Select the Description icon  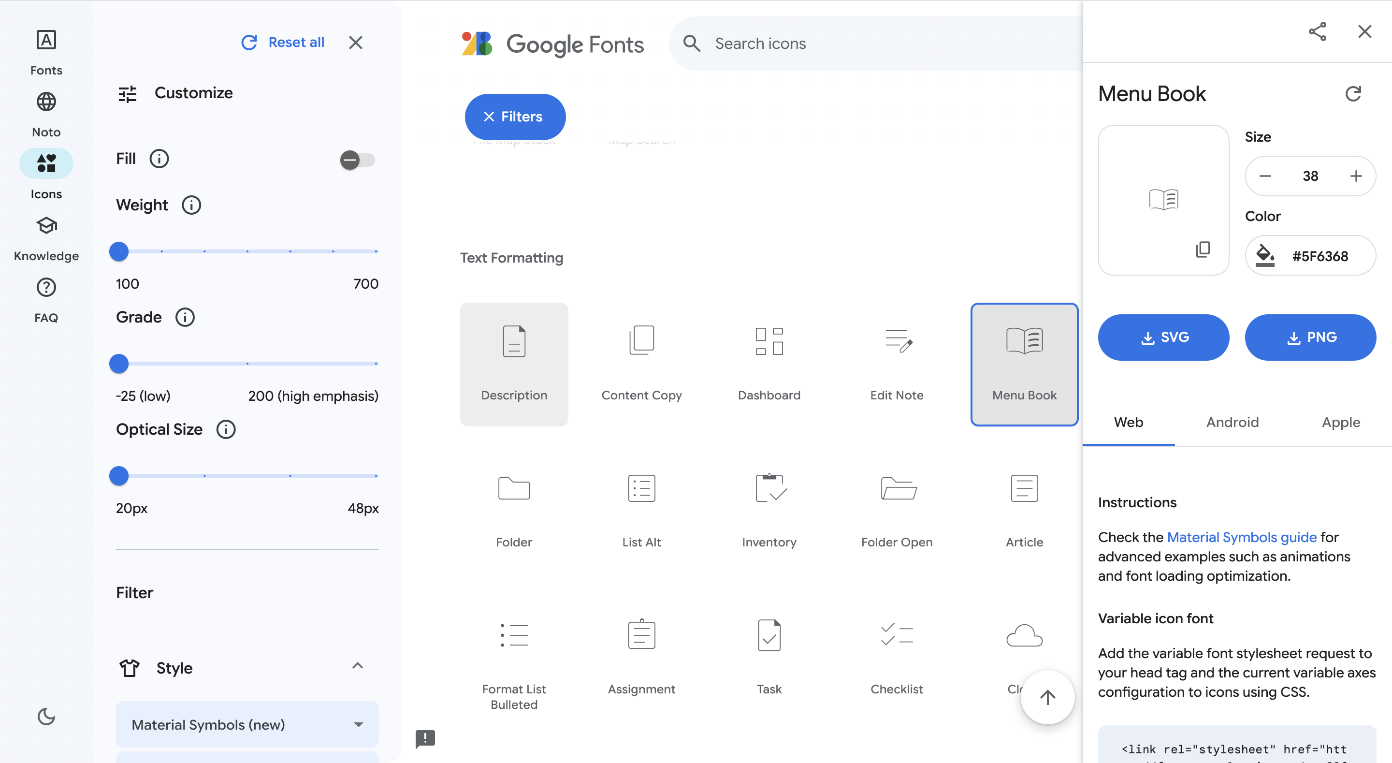pyautogui.click(x=514, y=365)
